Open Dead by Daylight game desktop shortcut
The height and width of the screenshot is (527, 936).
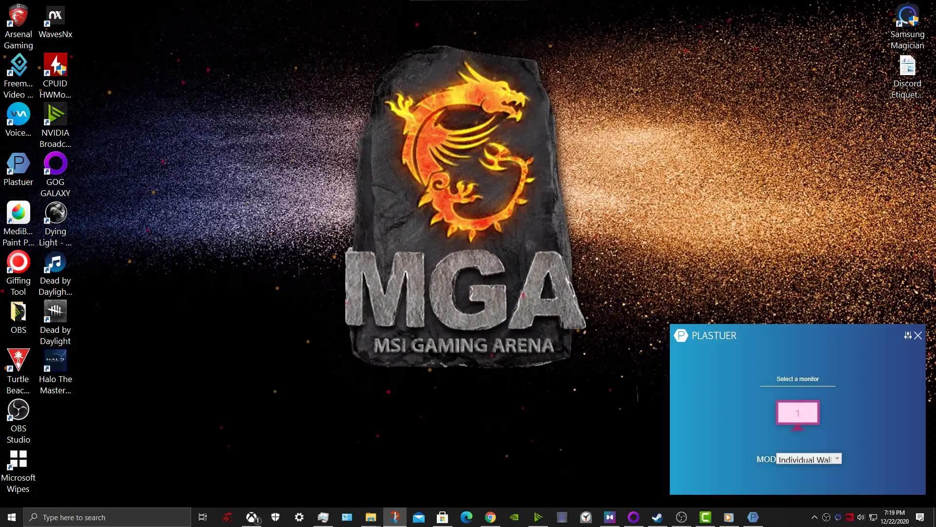pos(55,323)
